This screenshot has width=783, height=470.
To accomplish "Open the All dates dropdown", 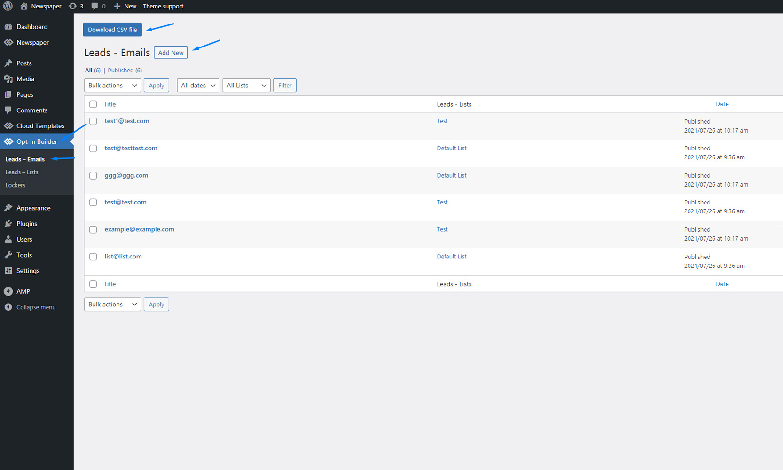I will coord(198,86).
